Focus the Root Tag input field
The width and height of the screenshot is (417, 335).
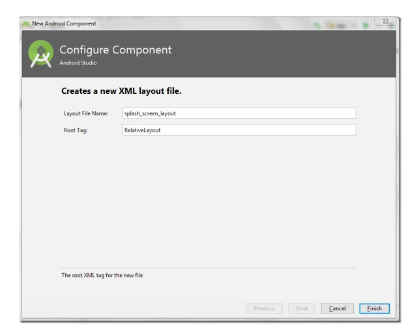pyautogui.click(x=239, y=130)
